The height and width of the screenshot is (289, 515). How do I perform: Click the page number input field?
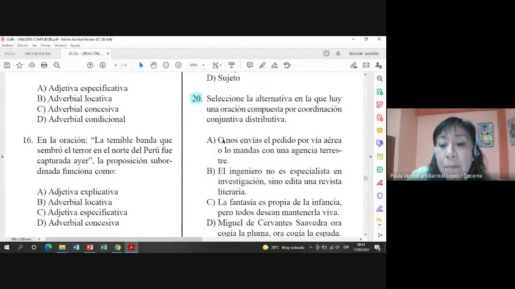[x=116, y=65]
